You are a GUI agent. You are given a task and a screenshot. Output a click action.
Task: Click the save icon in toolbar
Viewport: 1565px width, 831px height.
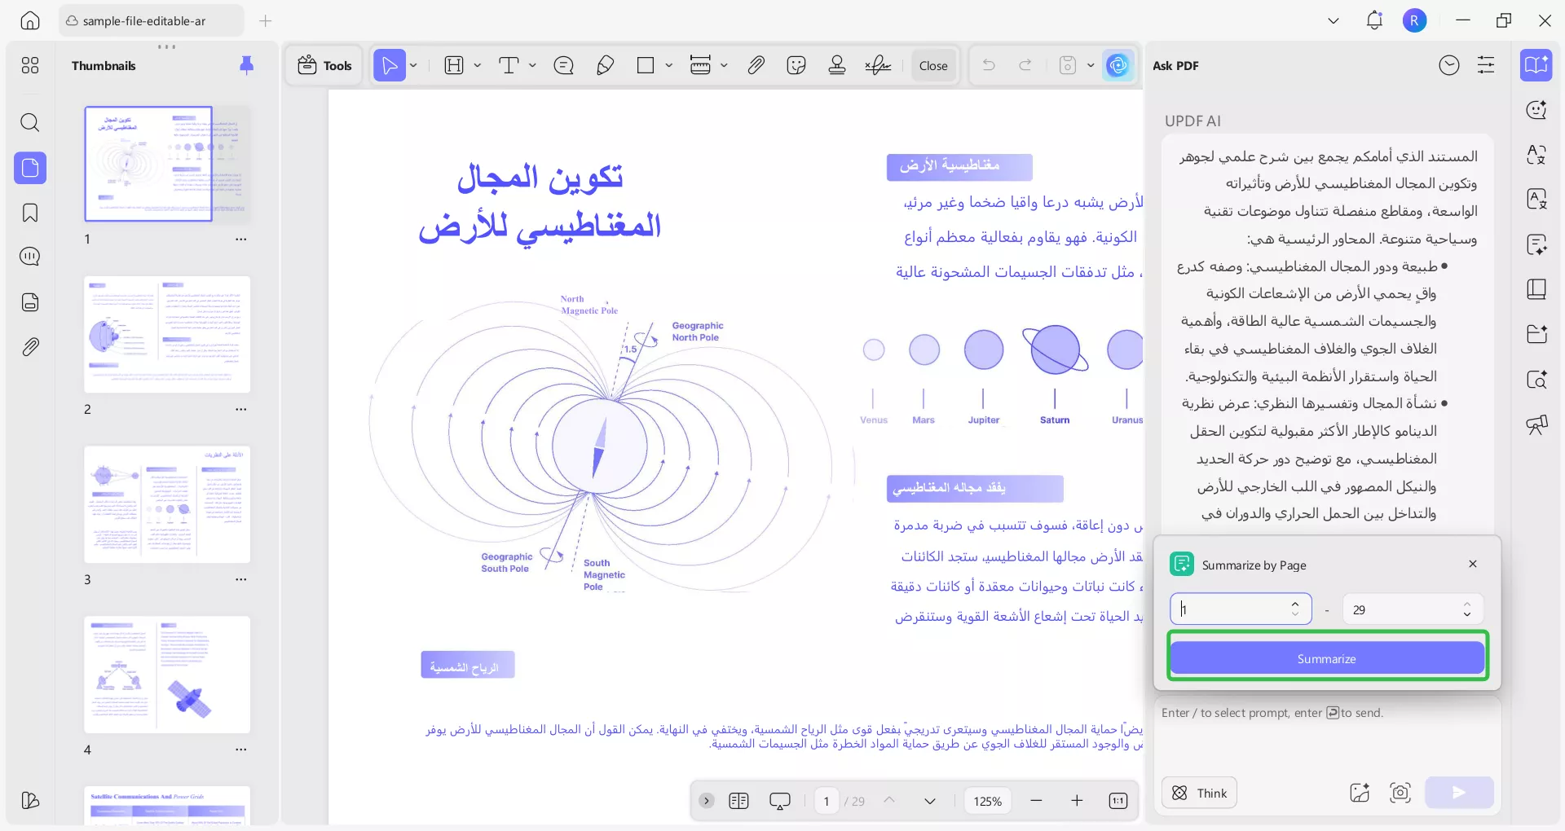[x=1067, y=65]
